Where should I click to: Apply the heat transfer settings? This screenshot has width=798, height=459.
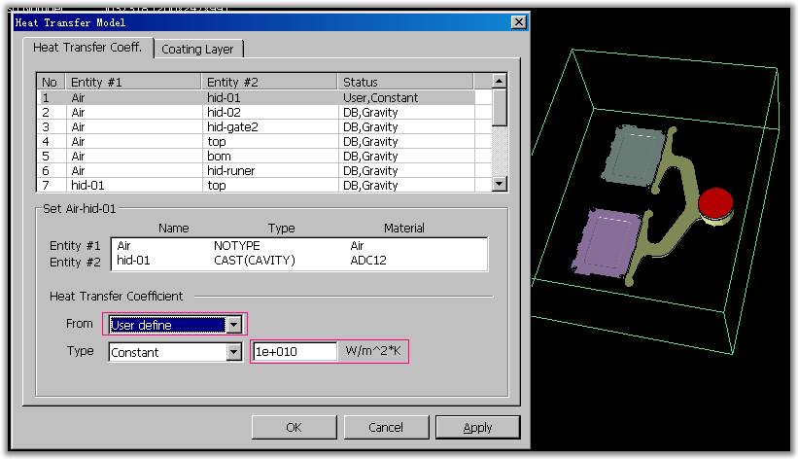pos(478,427)
